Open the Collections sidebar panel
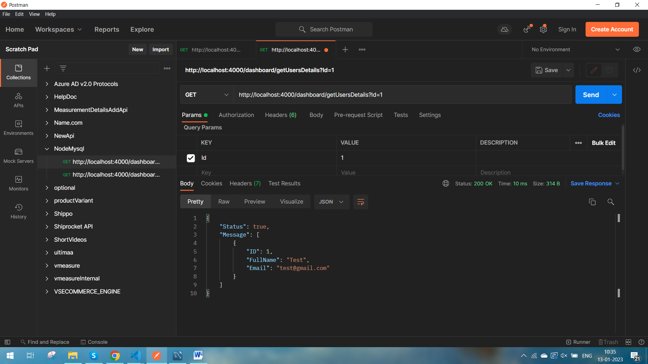The image size is (648, 364). (x=19, y=72)
